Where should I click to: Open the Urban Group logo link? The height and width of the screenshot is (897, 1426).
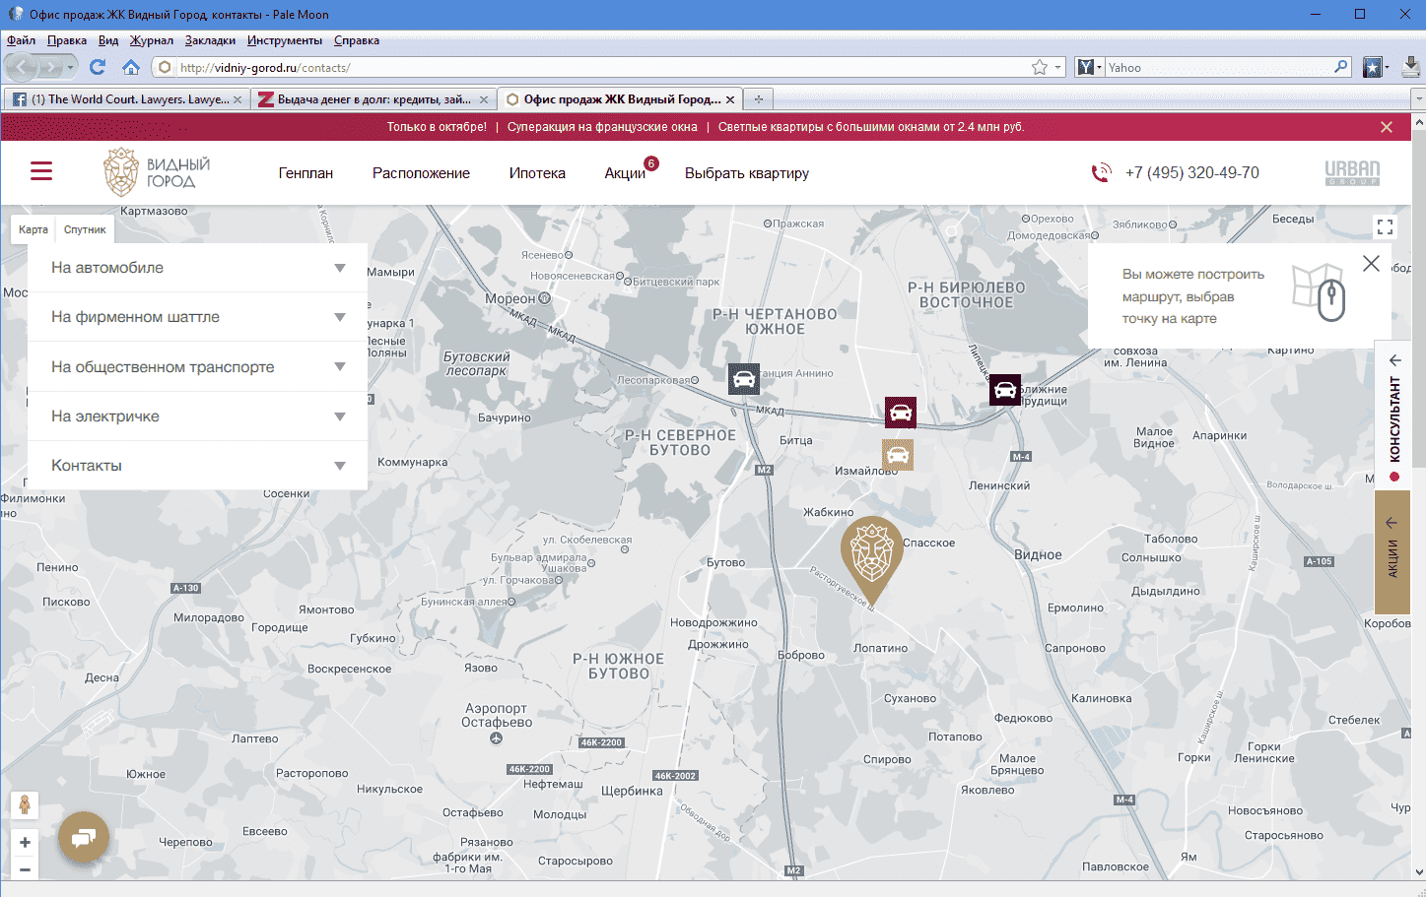[x=1352, y=173]
